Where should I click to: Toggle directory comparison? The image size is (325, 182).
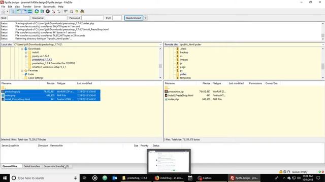point(71,11)
